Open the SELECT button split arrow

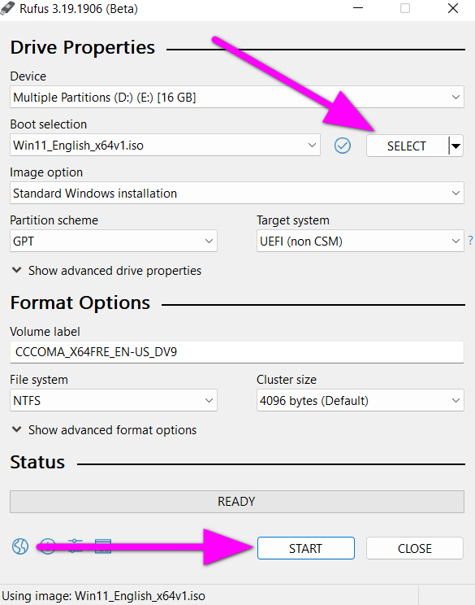456,146
